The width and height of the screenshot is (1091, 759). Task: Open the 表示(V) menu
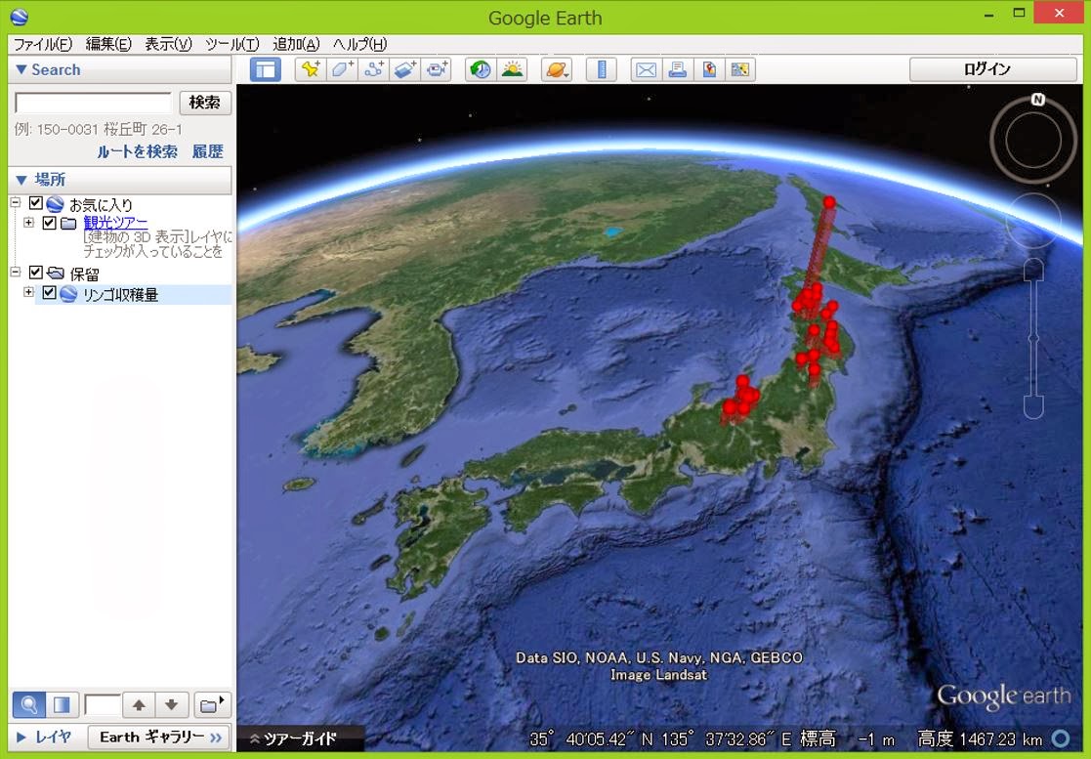(x=168, y=45)
